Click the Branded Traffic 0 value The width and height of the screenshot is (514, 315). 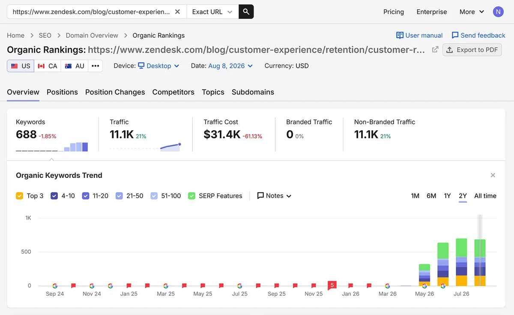[x=290, y=135]
